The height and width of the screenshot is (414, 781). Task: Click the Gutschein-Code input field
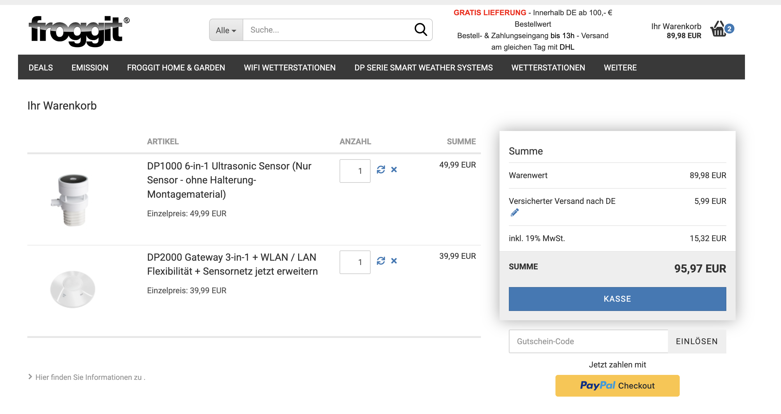(588, 341)
